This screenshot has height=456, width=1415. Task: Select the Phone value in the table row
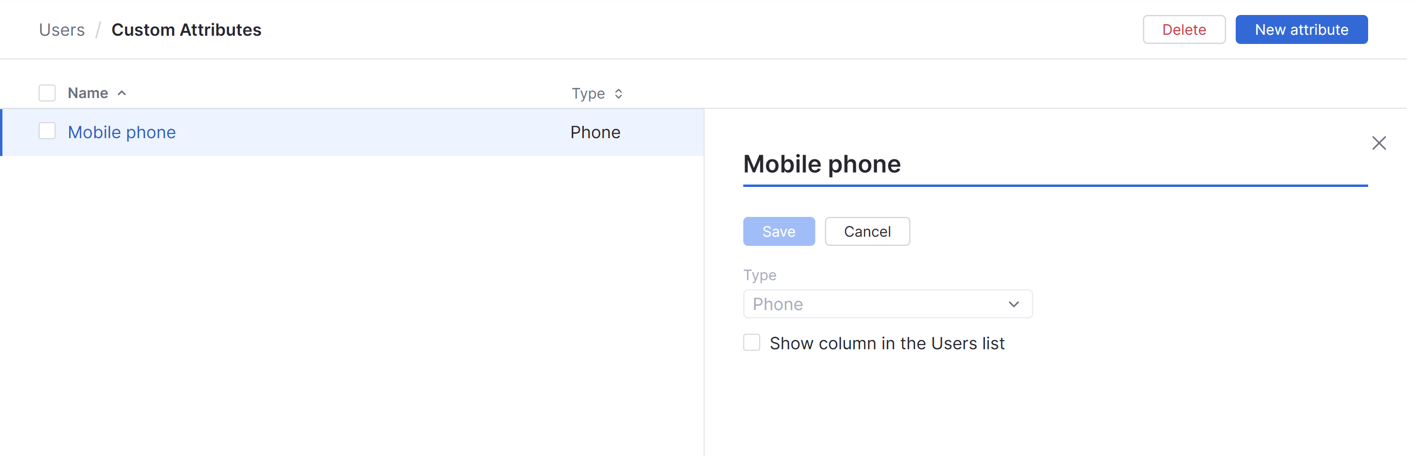[595, 132]
